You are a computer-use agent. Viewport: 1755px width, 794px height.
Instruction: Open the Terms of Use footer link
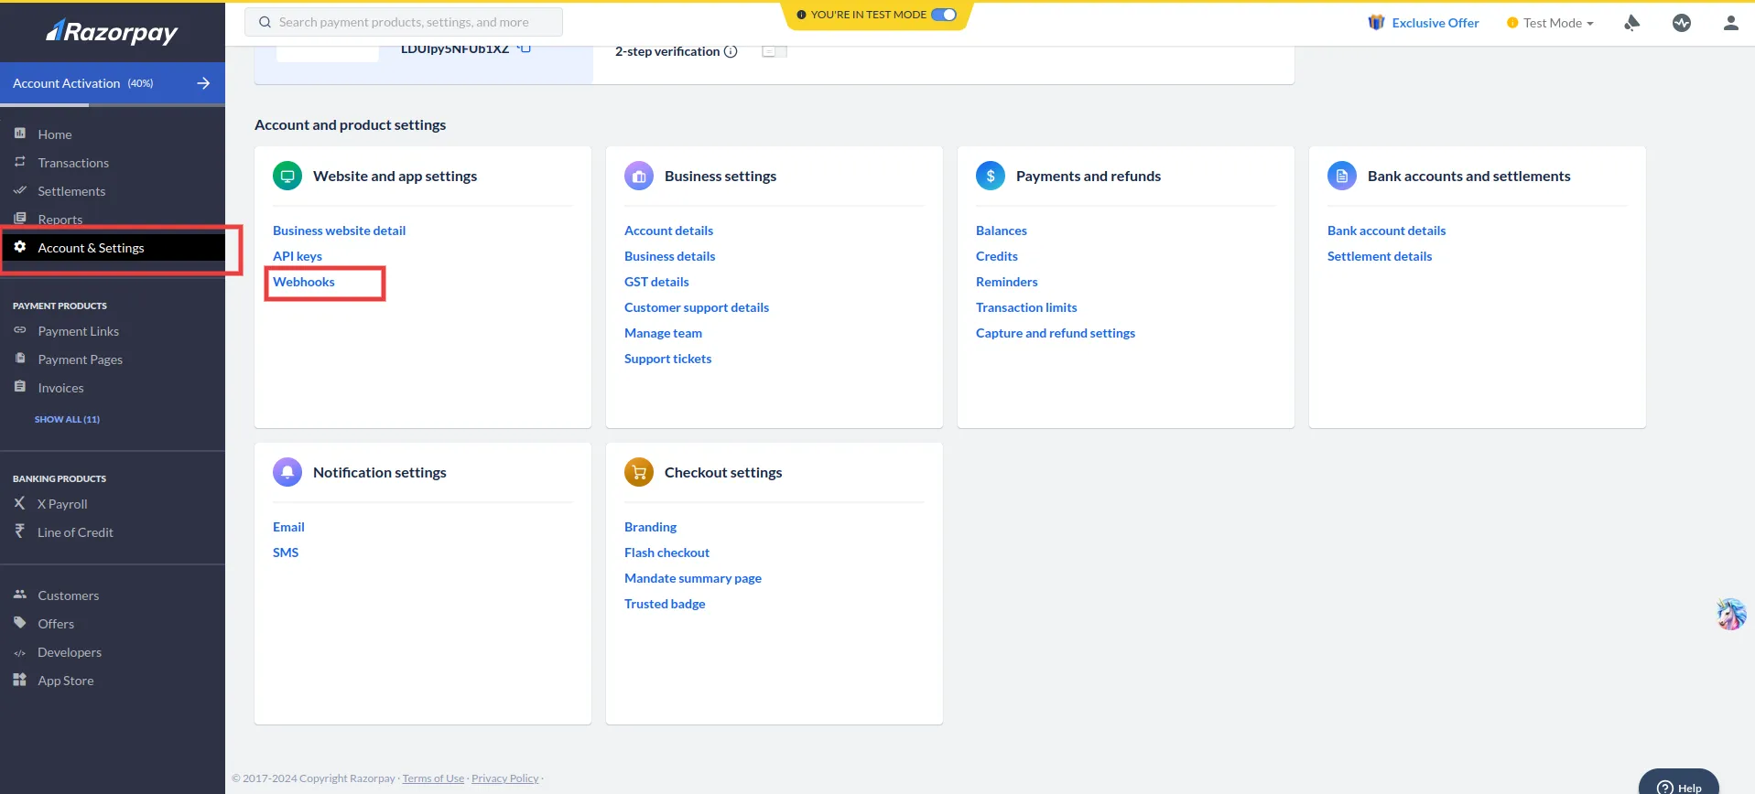[x=433, y=778]
